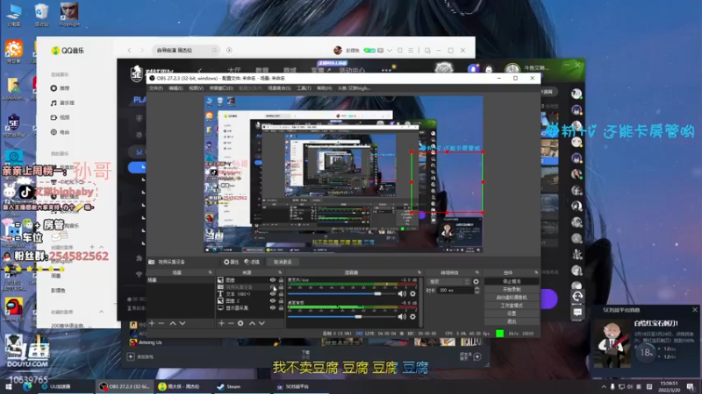Open the OBS 停靠窗口(D) menu
The width and height of the screenshot is (702, 394).
(221, 88)
